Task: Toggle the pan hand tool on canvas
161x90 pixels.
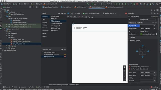Action: 125,67
